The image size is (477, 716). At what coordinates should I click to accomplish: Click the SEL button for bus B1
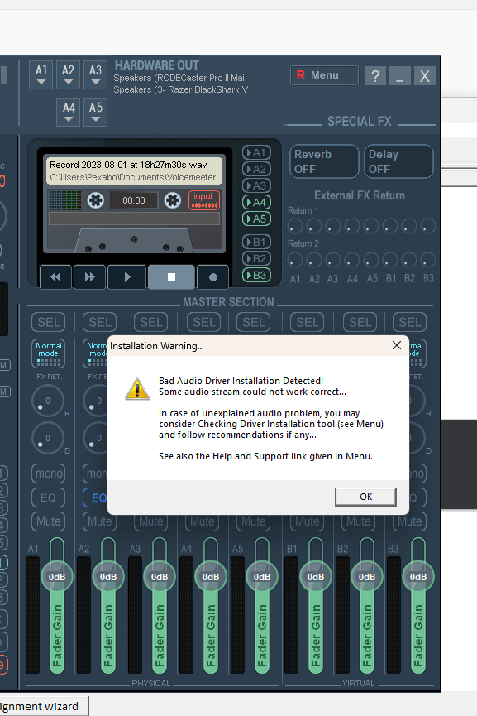[x=308, y=322]
